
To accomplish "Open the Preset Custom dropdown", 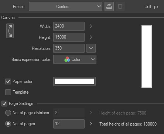I will pos(65,7).
